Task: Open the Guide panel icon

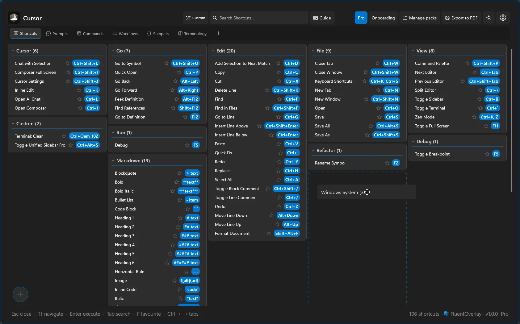Action: point(315,18)
